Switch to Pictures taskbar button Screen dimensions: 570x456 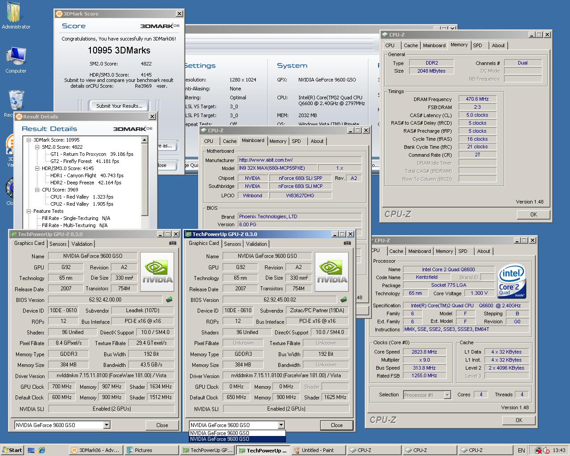151,450
